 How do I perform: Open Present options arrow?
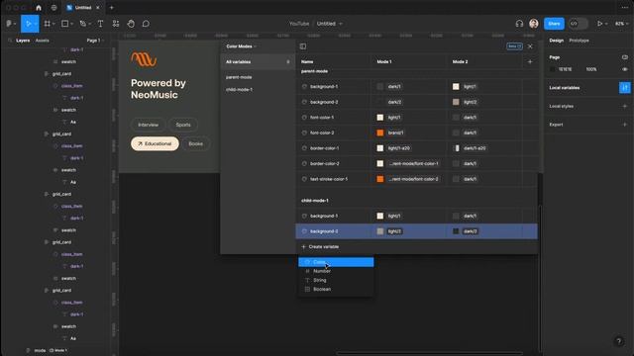pos(606,24)
